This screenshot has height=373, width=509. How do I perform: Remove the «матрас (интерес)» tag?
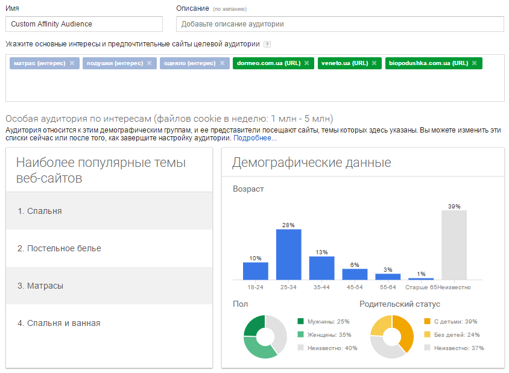click(x=71, y=63)
